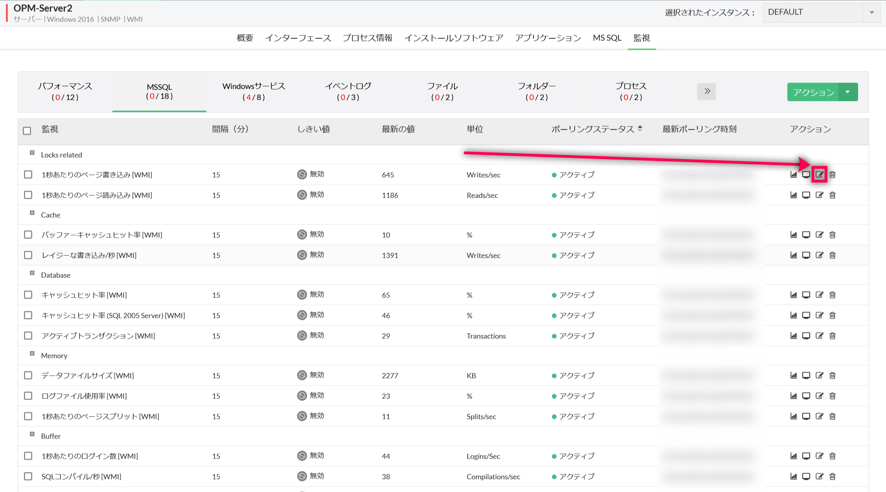Click the disabled threshold icon for キャッシュヒット率 [WMI]
This screenshot has width=886, height=492.
[301, 295]
